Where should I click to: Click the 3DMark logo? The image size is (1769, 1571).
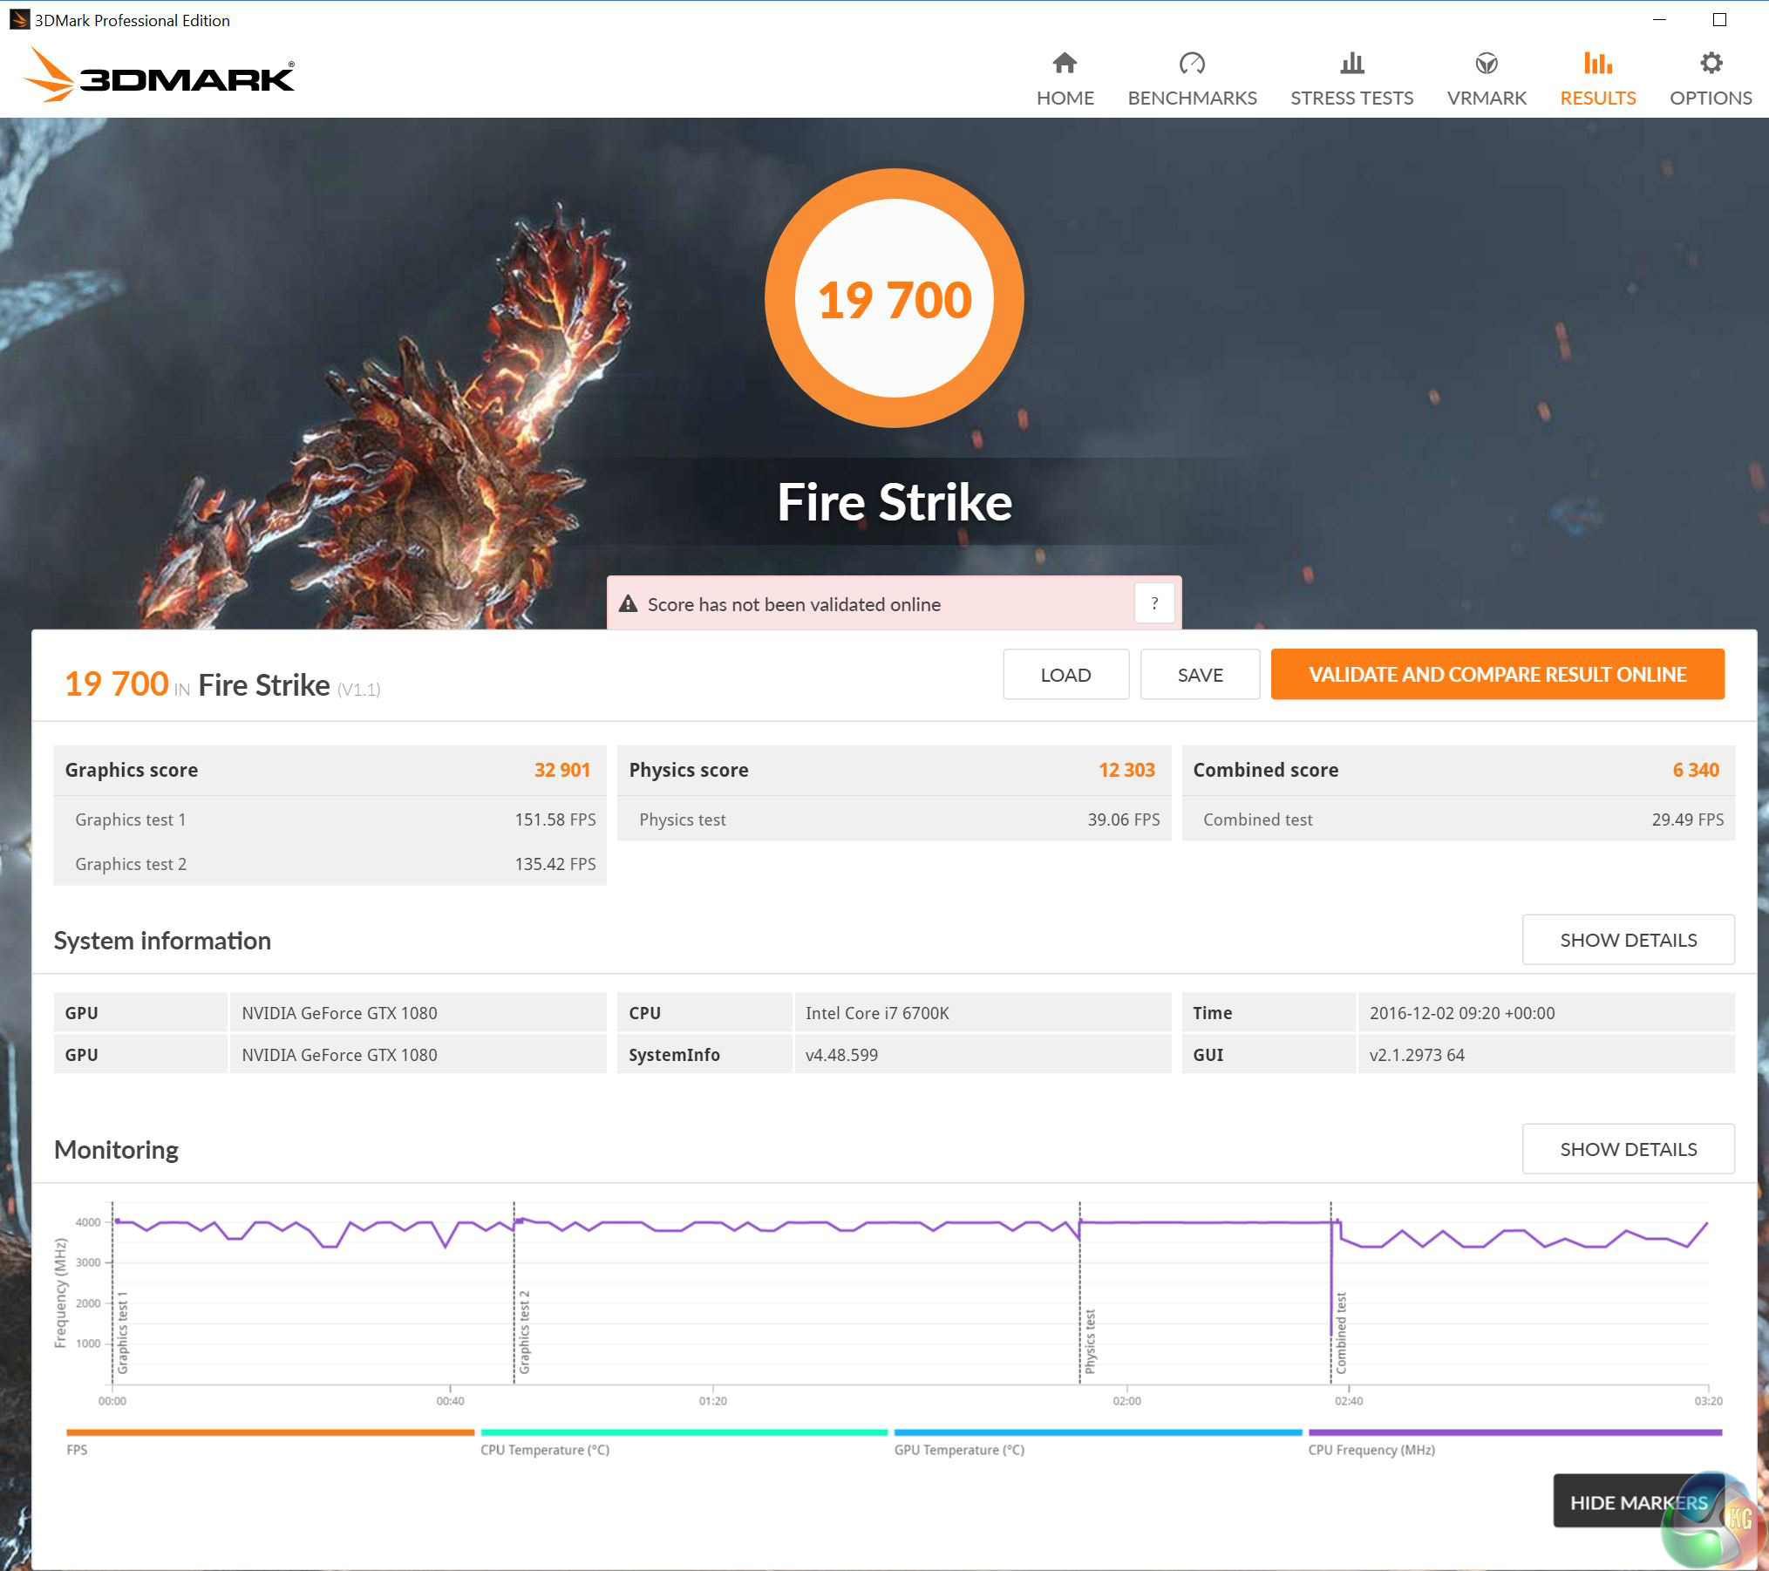click(160, 76)
